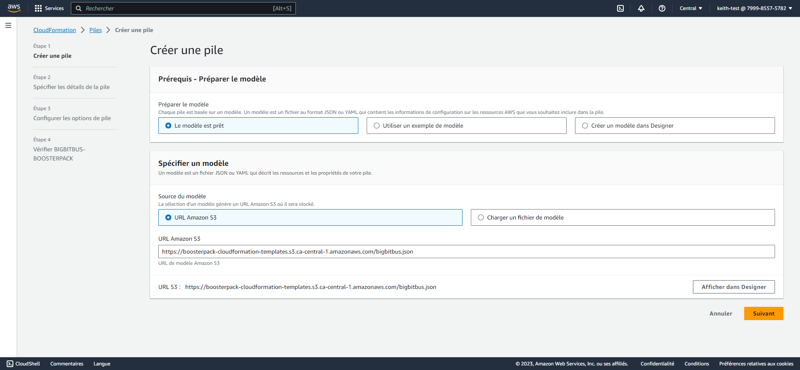800x370 pixels.
Task: Open the keith-test account dropdown
Action: [x=754, y=8]
